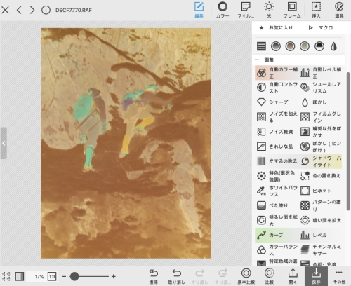Switch to the カラー tab
The image size is (351, 286).
(x=223, y=10)
